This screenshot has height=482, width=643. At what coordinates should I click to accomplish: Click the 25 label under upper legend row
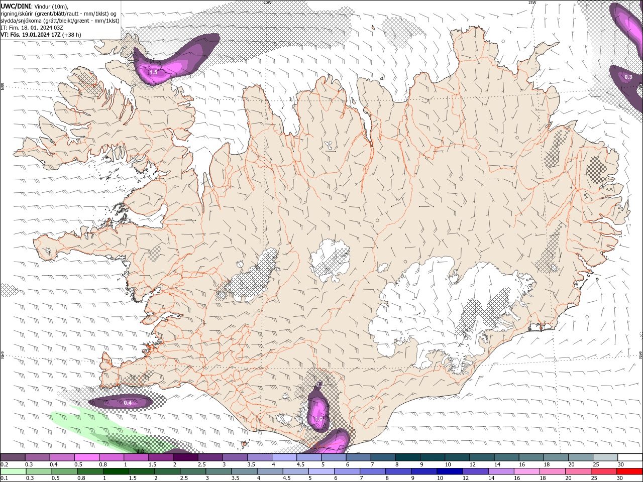tap(595, 464)
